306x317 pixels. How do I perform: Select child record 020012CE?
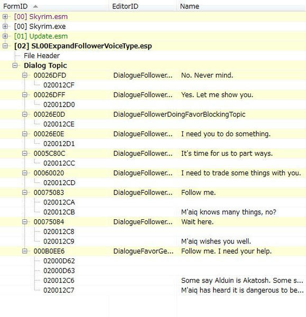click(59, 124)
